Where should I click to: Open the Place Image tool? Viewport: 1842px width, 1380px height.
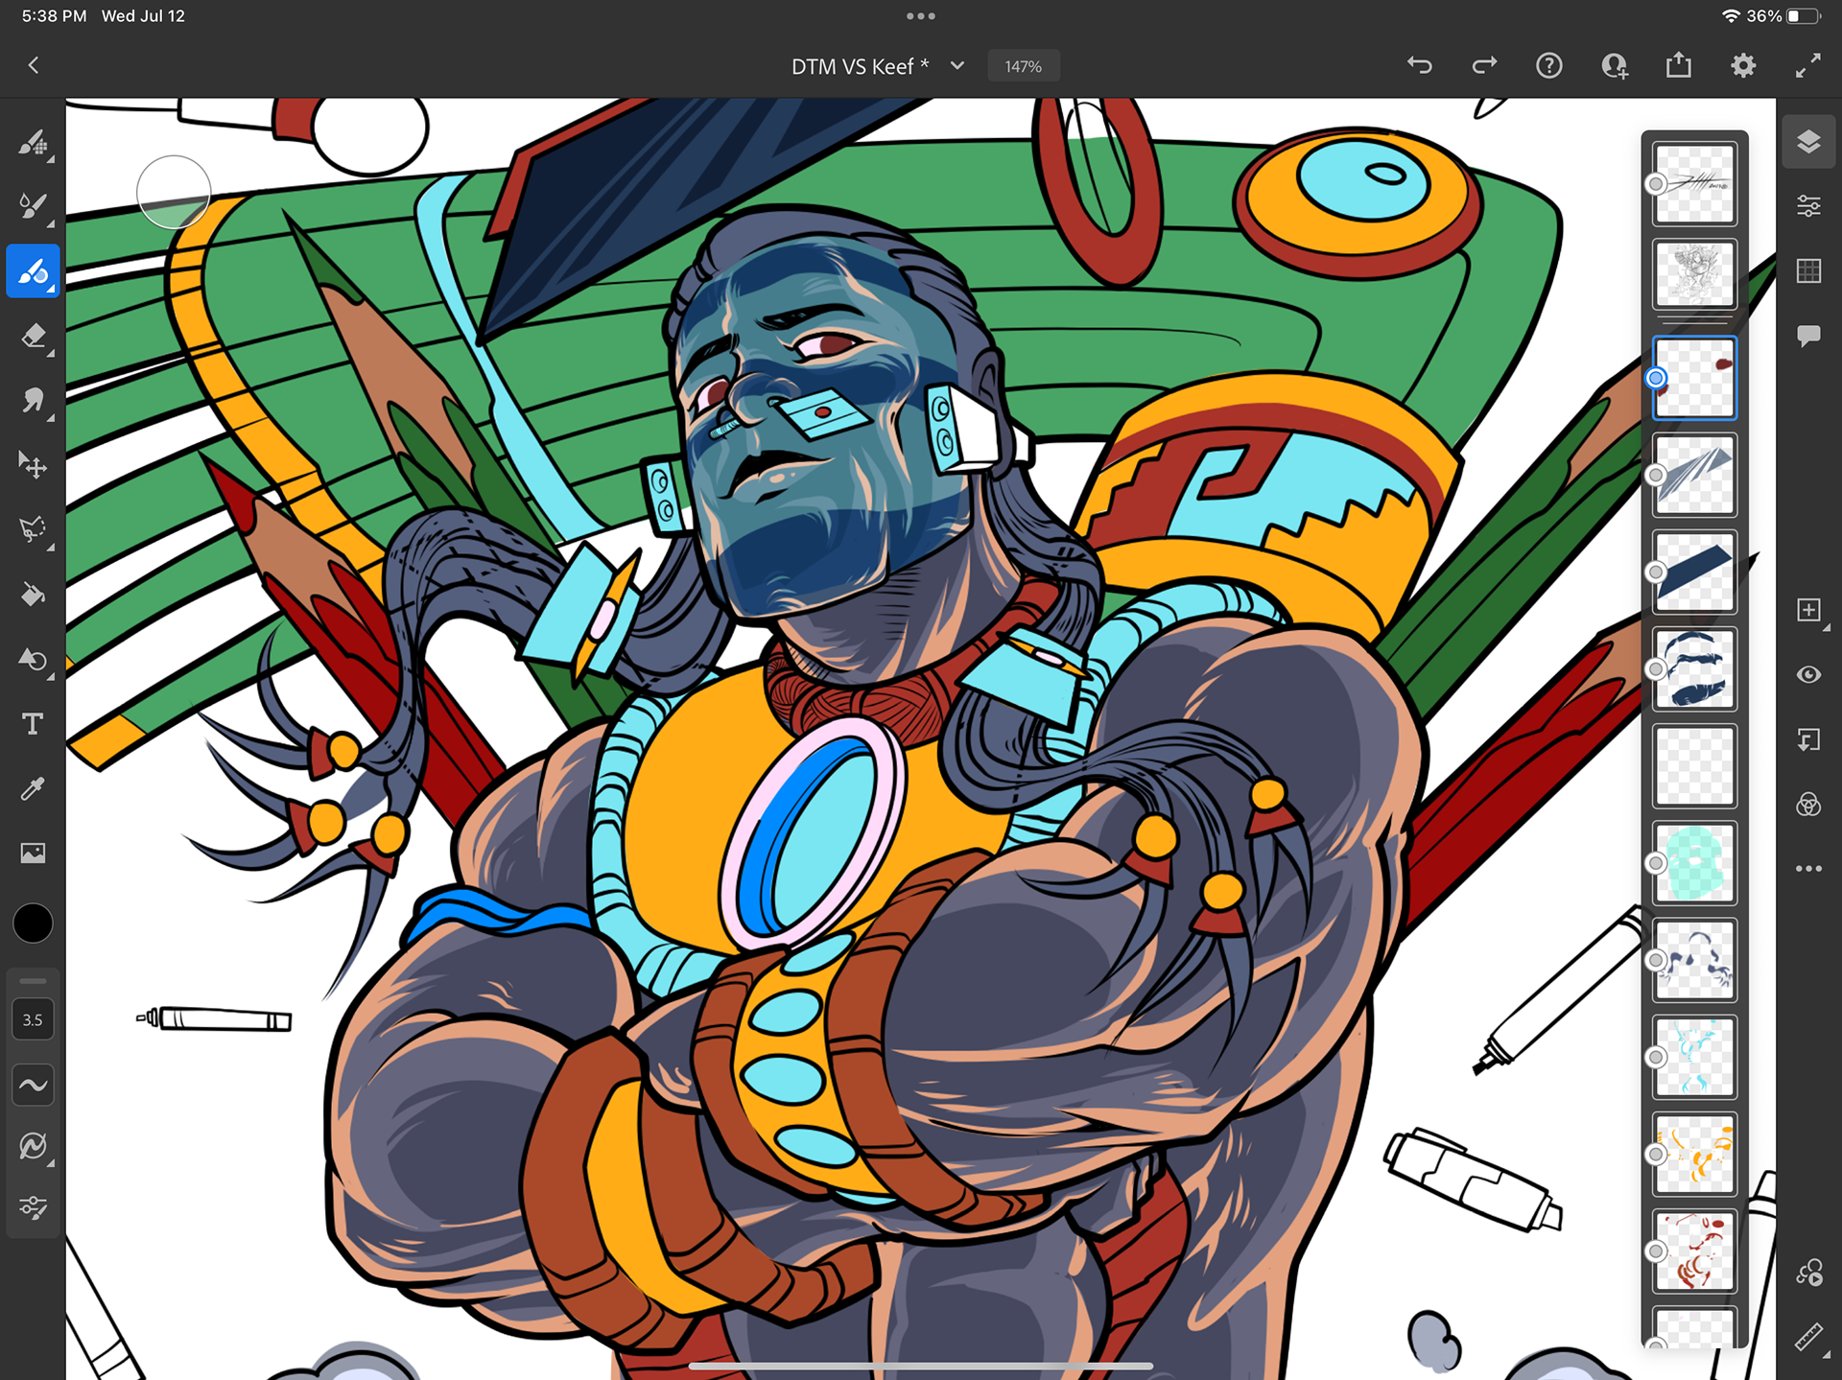coord(33,853)
